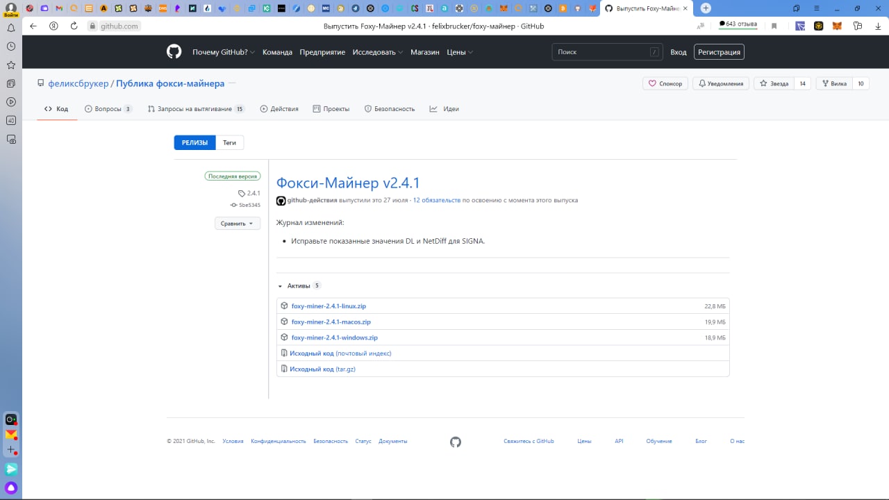Open favorites star icon in sidebar
The width and height of the screenshot is (889, 500).
11,65
